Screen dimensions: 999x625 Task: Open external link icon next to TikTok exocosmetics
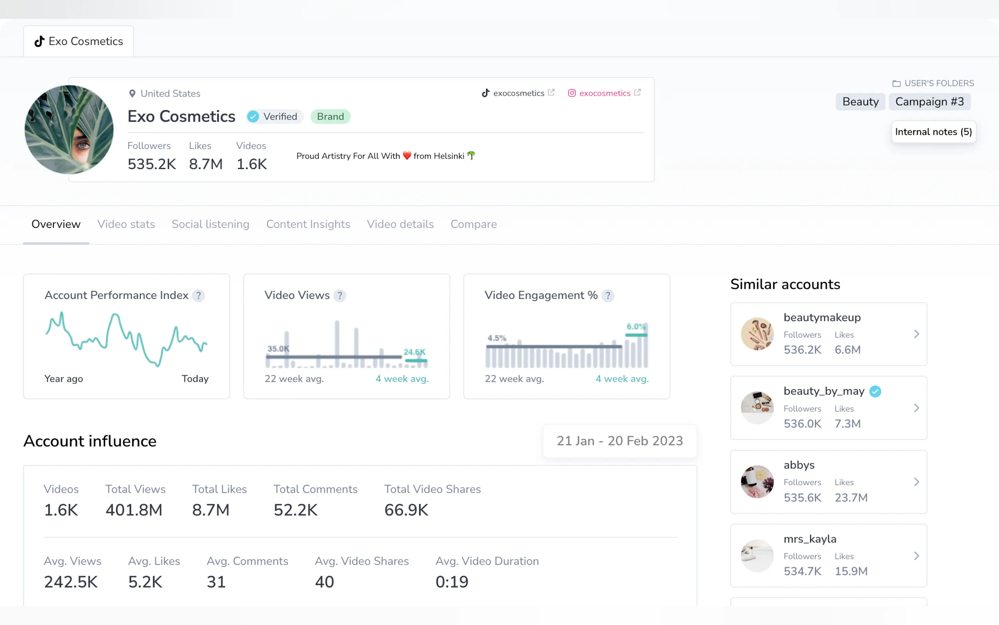tap(551, 92)
